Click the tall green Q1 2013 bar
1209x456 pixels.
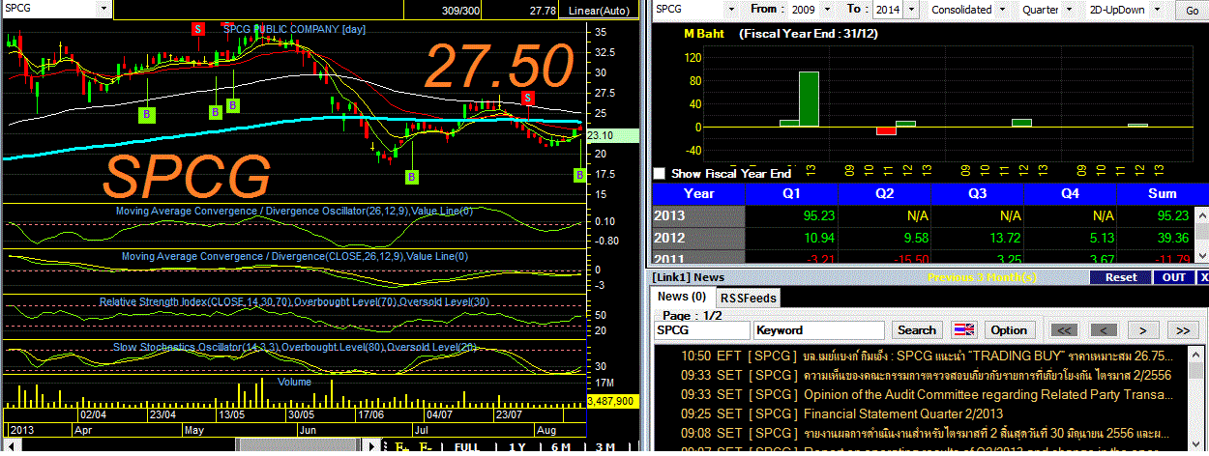click(x=809, y=99)
